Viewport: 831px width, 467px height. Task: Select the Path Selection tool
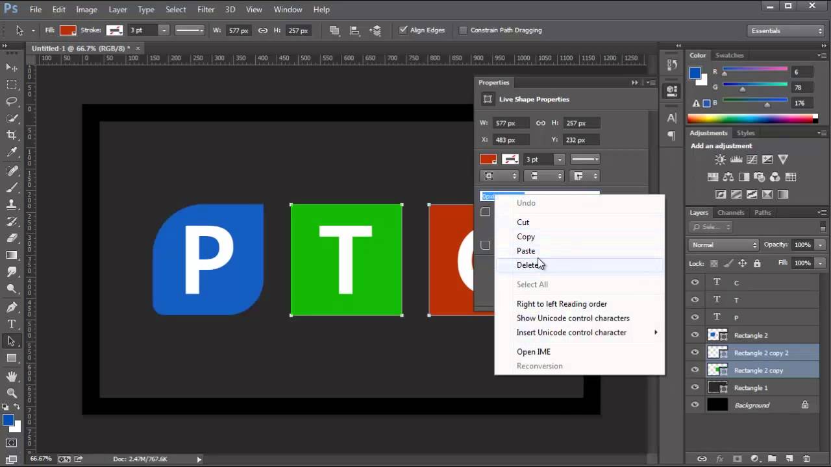point(12,341)
